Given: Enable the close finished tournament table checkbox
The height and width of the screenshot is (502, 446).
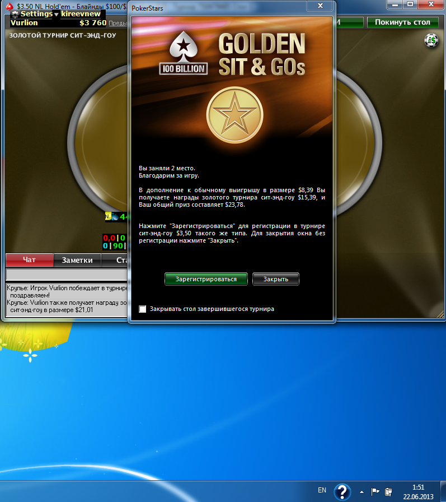Looking at the screenshot, I should (143, 309).
